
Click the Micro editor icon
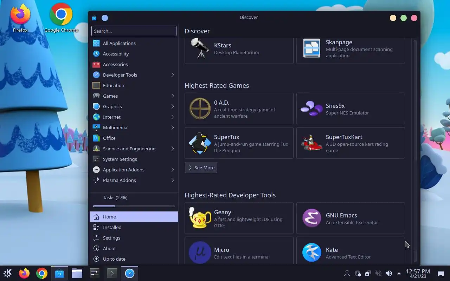tap(200, 253)
